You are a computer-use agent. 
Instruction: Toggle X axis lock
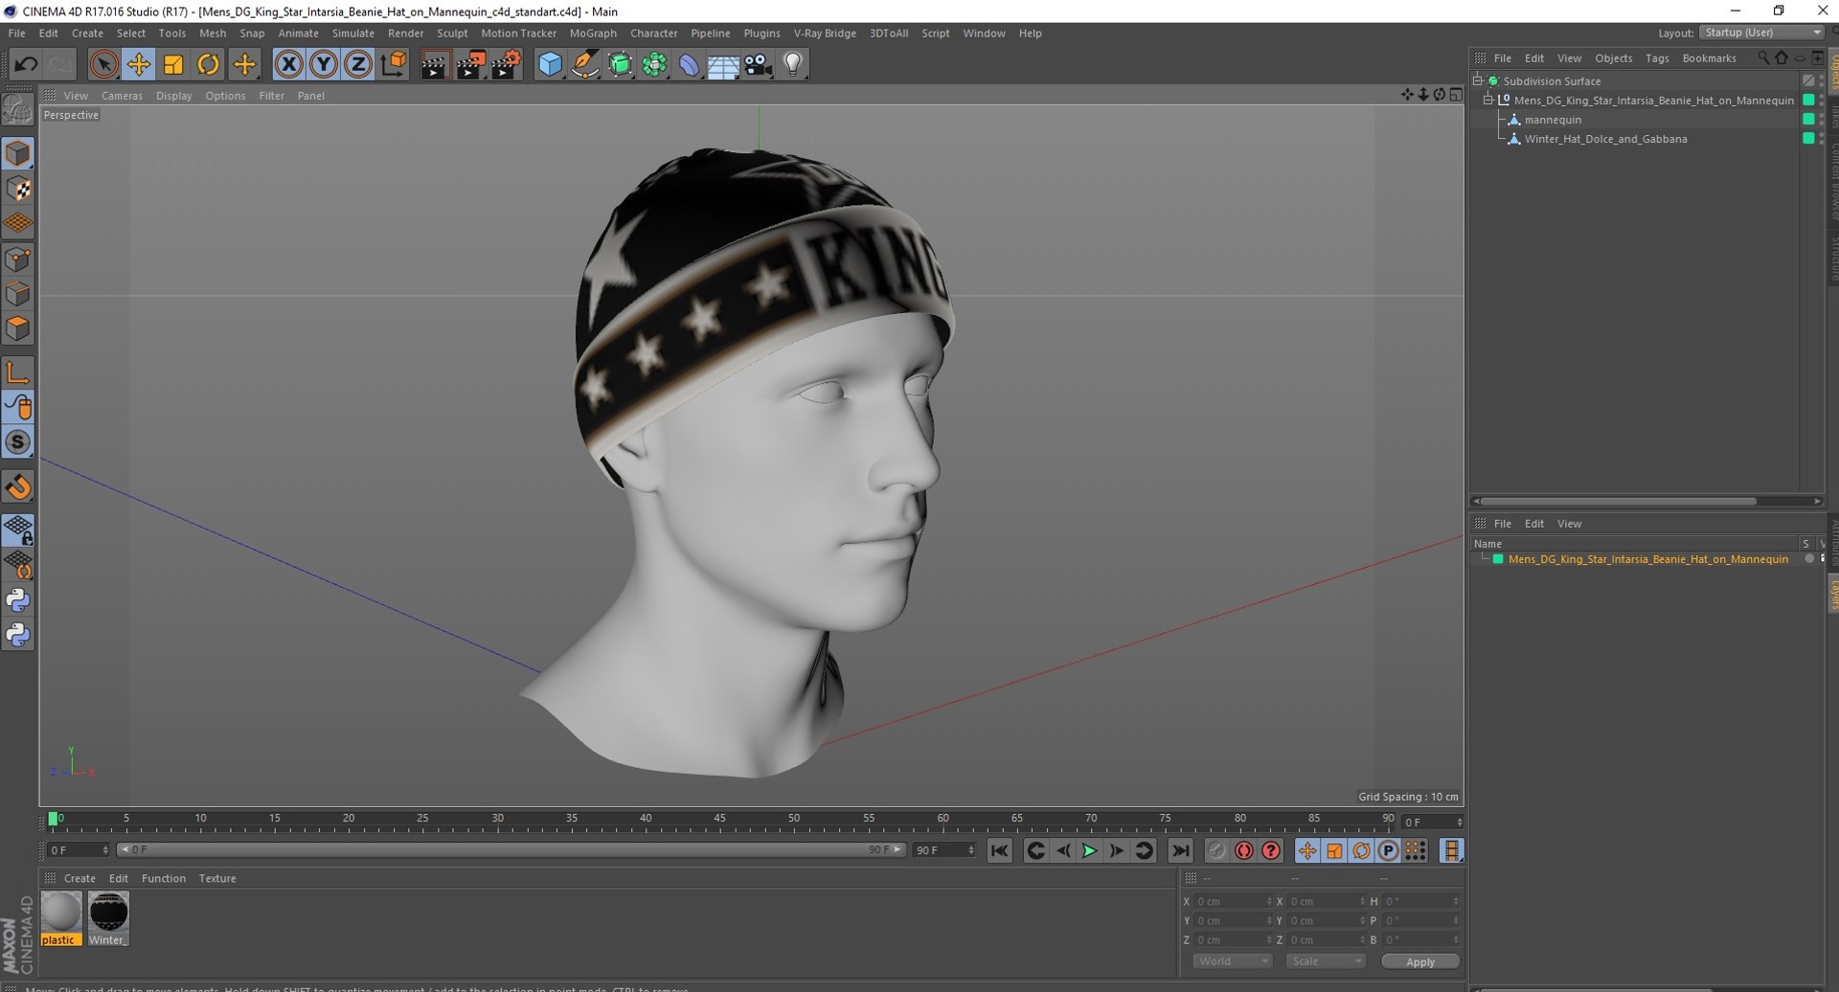(288, 65)
